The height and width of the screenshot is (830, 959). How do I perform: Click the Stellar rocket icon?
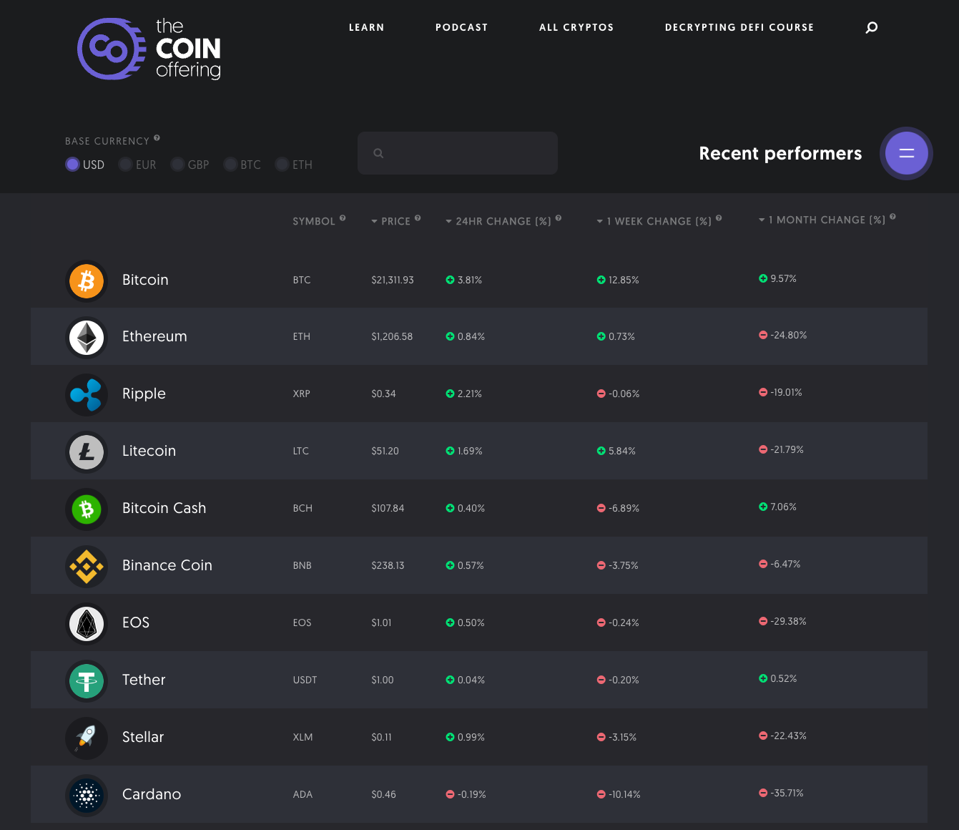pos(87,738)
